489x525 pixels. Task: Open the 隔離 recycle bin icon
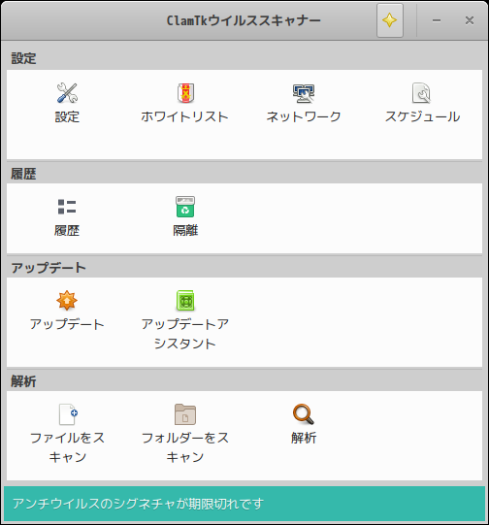[x=185, y=207]
